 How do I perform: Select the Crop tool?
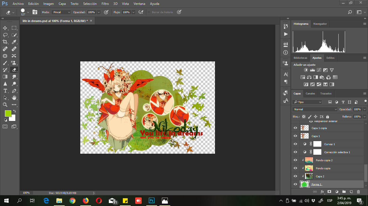pyautogui.click(x=5, y=42)
